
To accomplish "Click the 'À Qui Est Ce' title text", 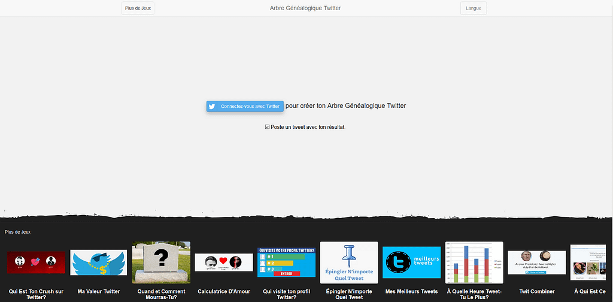I will (x=590, y=291).
